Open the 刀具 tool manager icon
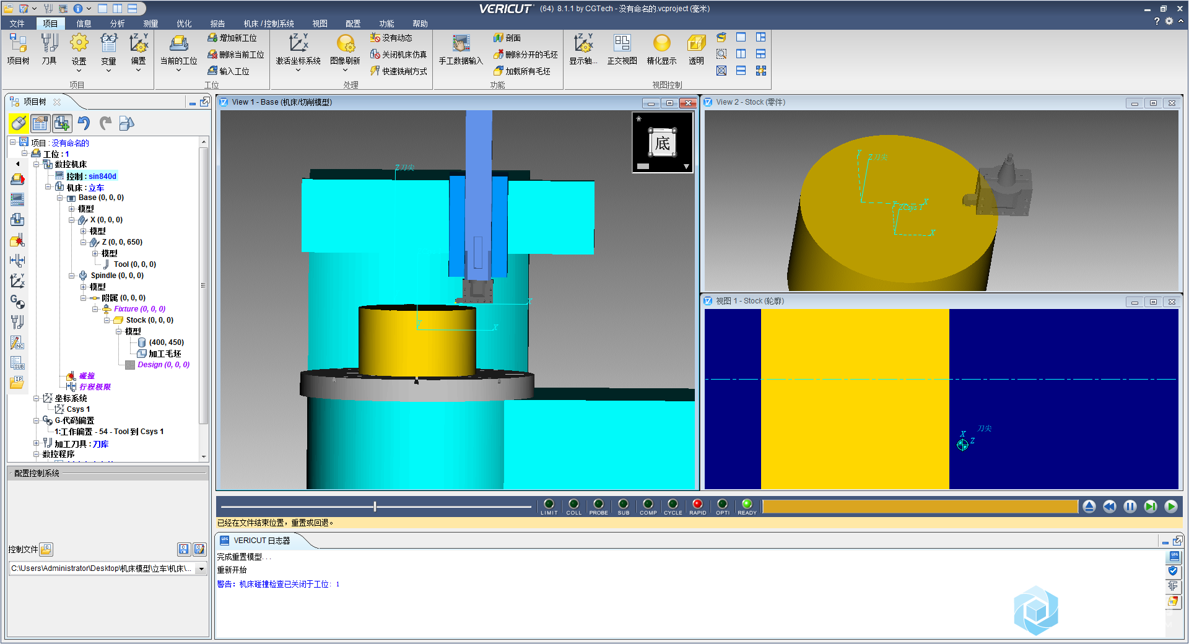1189x644 pixels. click(49, 49)
